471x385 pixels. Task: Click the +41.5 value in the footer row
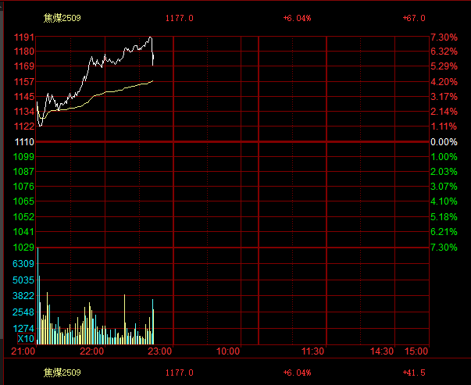pos(414,373)
